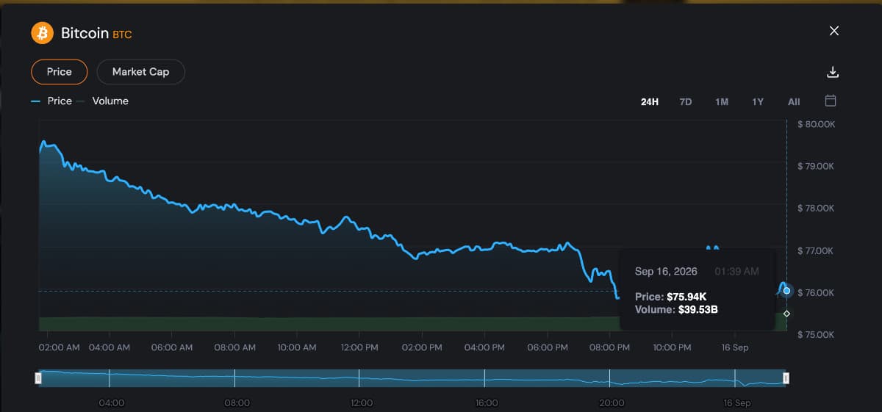This screenshot has width=882, height=412.
Task: Click the left range slider handle
Action: [x=39, y=378]
